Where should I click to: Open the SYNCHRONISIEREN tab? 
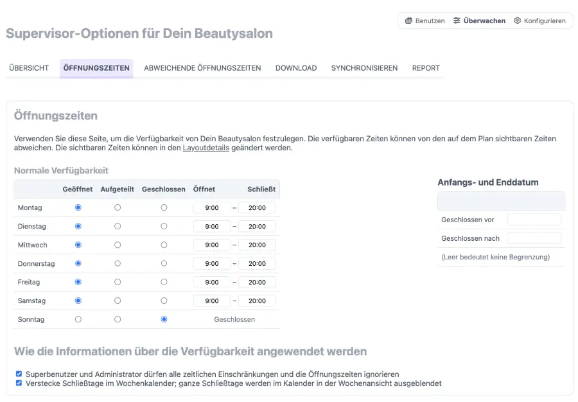point(364,68)
